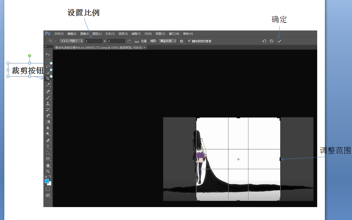Click the crop width ratio input field
The image size is (352, 220).
[94, 41]
